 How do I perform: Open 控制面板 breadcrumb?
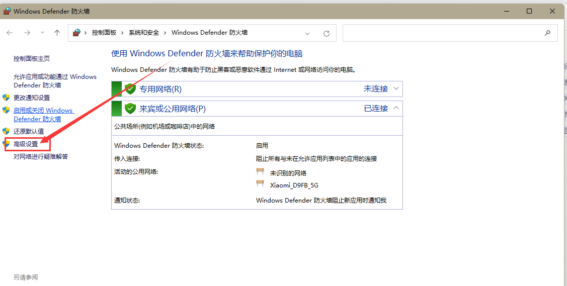(104, 33)
